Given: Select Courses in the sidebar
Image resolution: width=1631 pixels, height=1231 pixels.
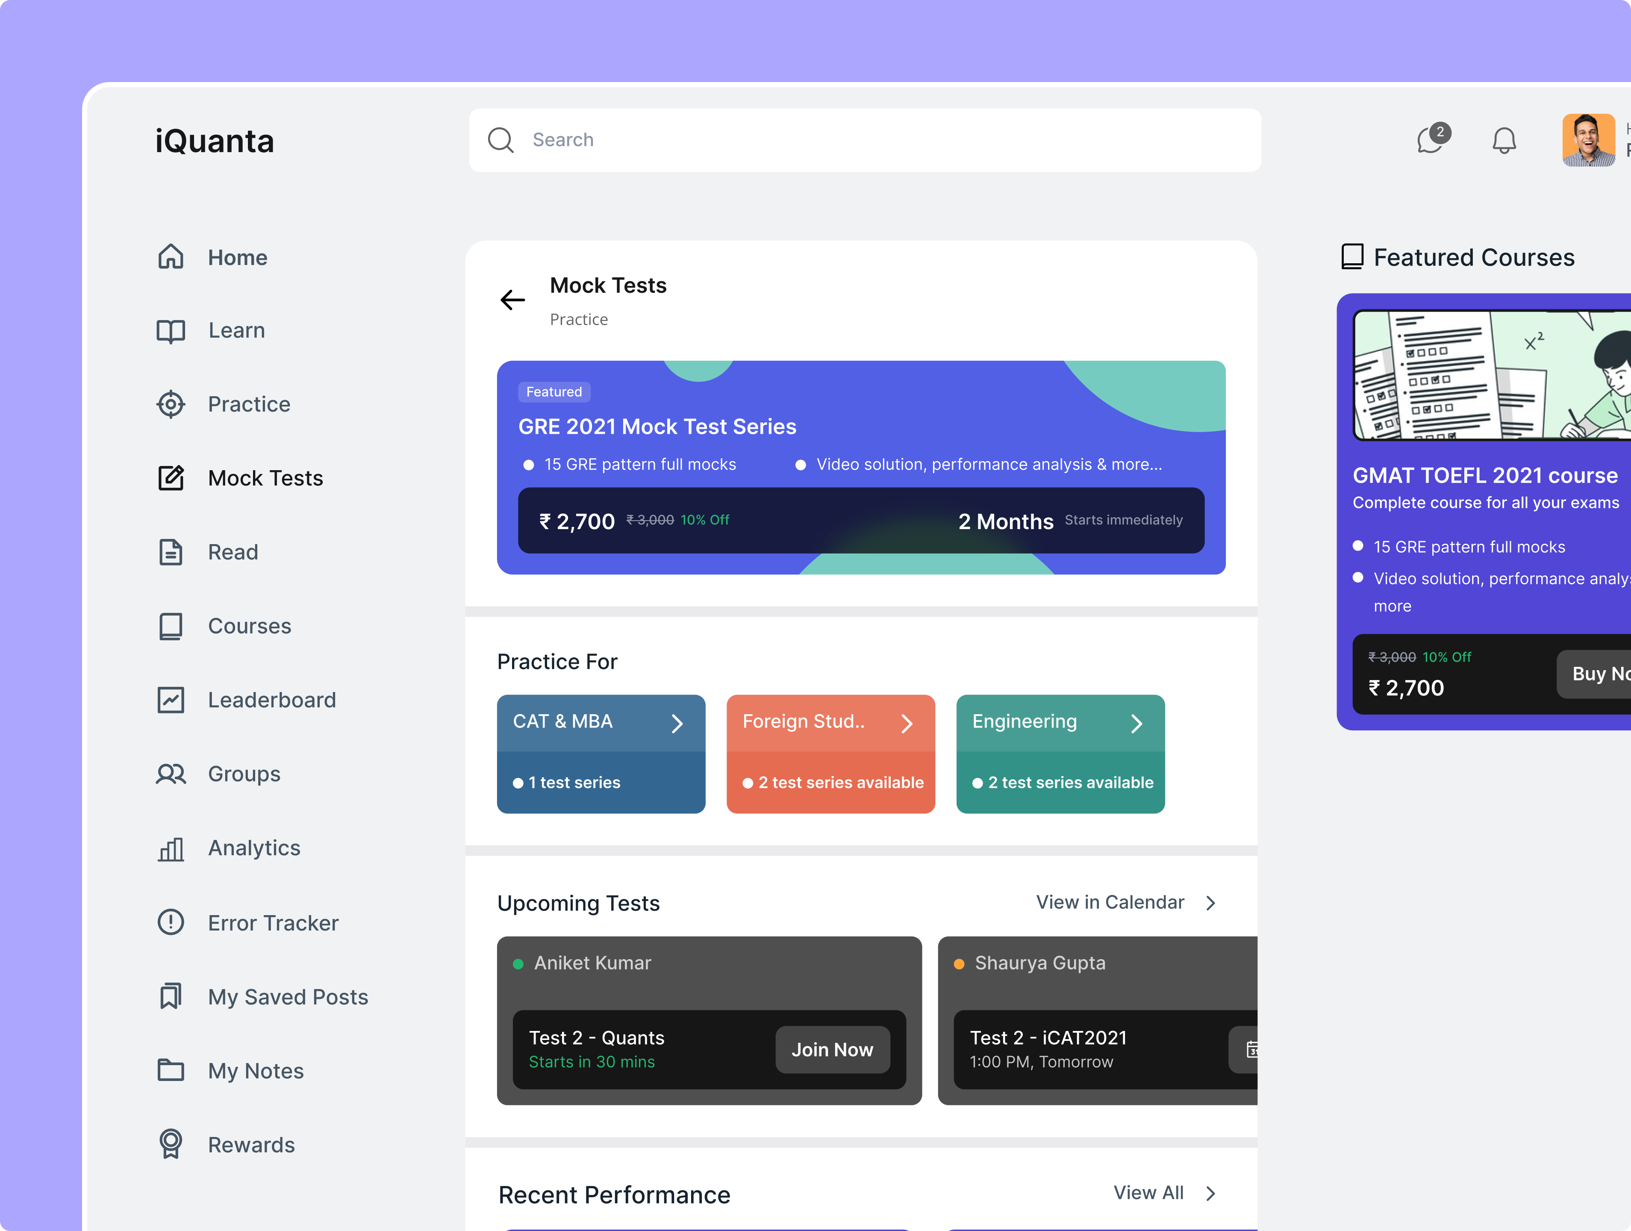Looking at the screenshot, I should coord(249,625).
